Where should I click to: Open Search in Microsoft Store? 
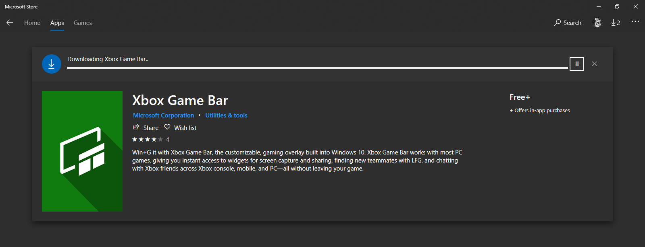568,23
